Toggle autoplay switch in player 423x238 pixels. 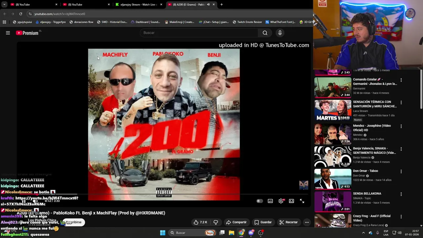pos(260,201)
